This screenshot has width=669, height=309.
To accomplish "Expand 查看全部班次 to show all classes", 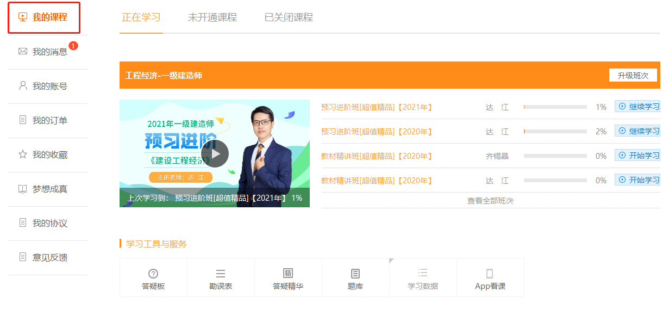I will tap(490, 201).
